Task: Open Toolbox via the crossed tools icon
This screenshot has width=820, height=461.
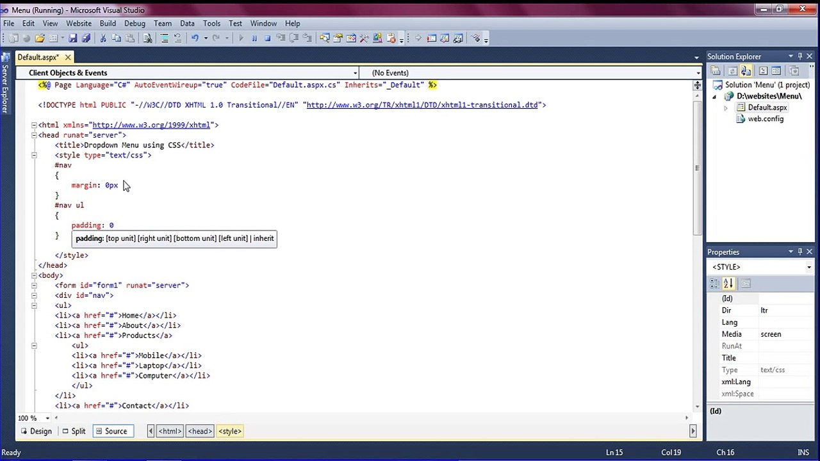Action: click(364, 38)
